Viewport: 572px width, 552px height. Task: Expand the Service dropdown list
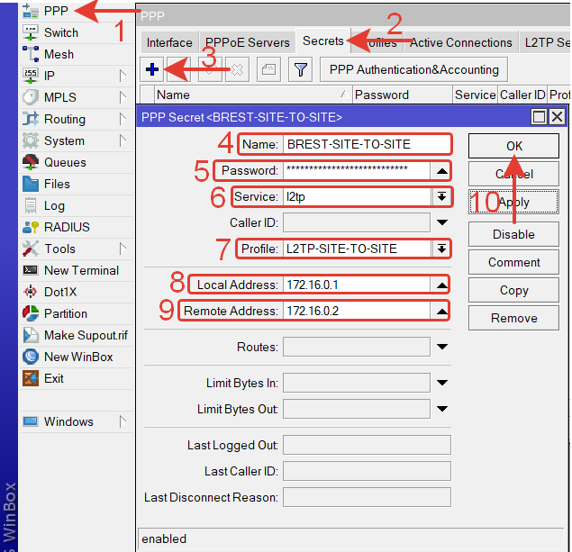(441, 197)
